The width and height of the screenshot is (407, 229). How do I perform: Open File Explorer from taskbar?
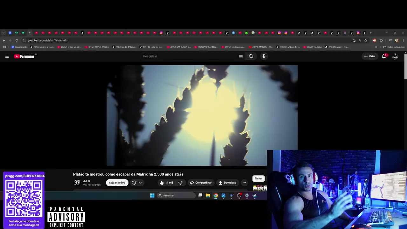(x=208, y=196)
